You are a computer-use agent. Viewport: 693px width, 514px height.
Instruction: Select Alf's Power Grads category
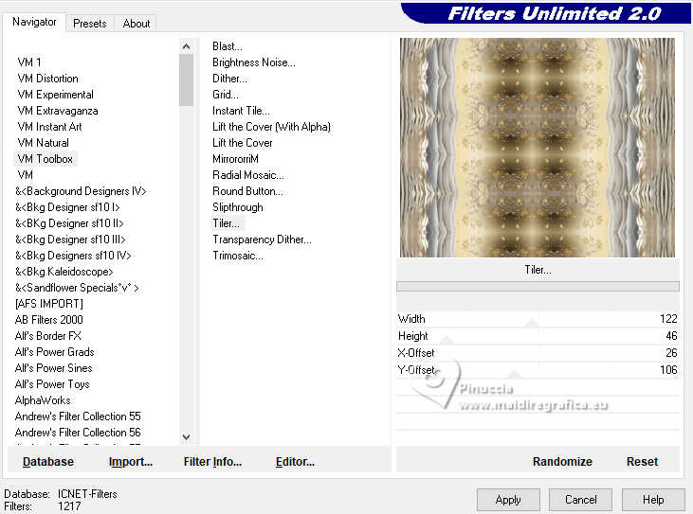click(54, 352)
